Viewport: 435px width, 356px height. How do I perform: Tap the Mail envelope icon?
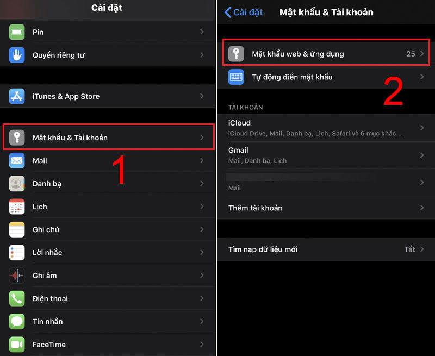point(17,160)
